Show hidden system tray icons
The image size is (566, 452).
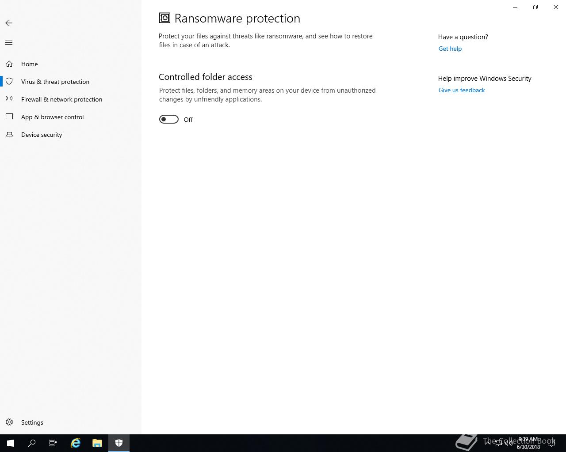[x=488, y=443]
